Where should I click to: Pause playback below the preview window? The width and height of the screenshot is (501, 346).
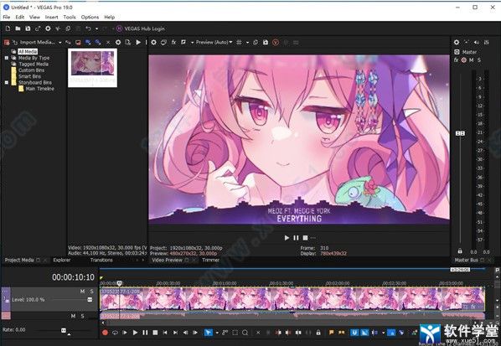(x=296, y=238)
